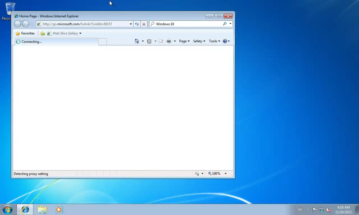Click the 'Detecting proxy setting' status text
The width and height of the screenshot is (359, 215).
31,174
